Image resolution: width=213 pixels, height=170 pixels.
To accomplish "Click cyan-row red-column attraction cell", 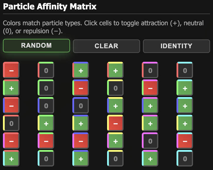I will 11,159.
